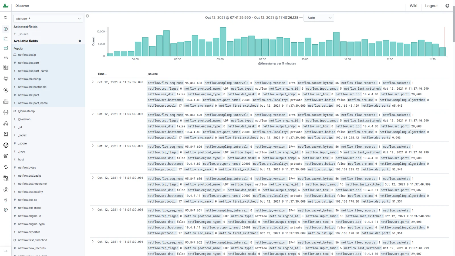455x256 pixels.
Task: Click the recently viewed clock icon
Action: (6, 17)
